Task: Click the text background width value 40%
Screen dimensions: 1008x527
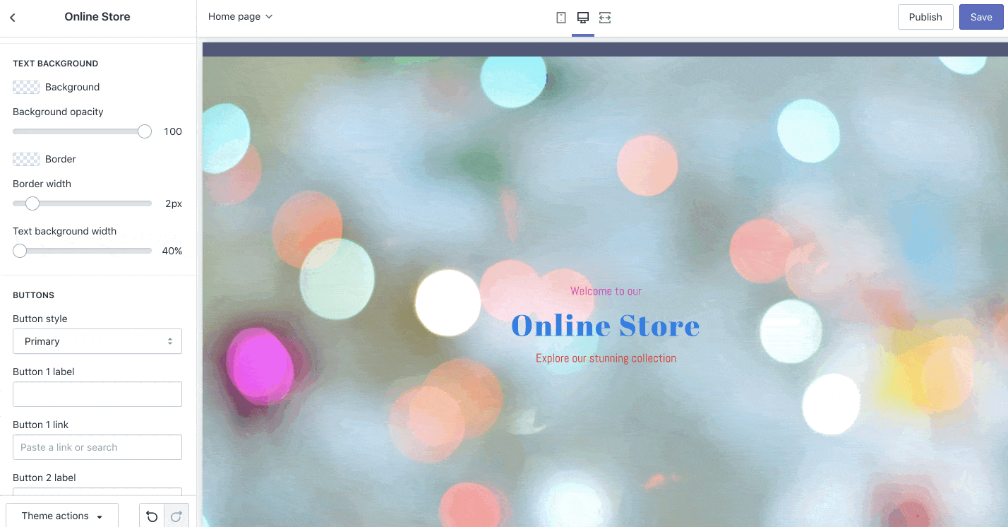Action: 172,251
